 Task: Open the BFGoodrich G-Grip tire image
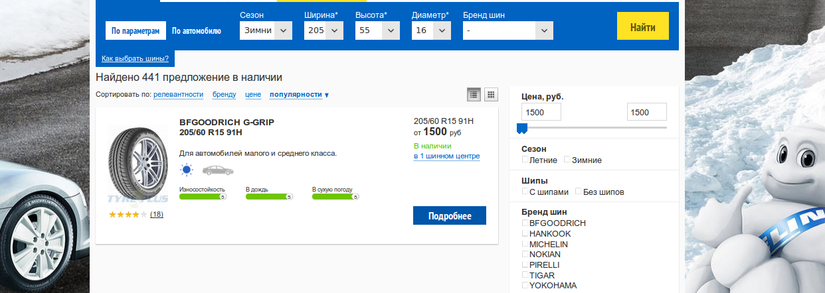[x=137, y=164]
